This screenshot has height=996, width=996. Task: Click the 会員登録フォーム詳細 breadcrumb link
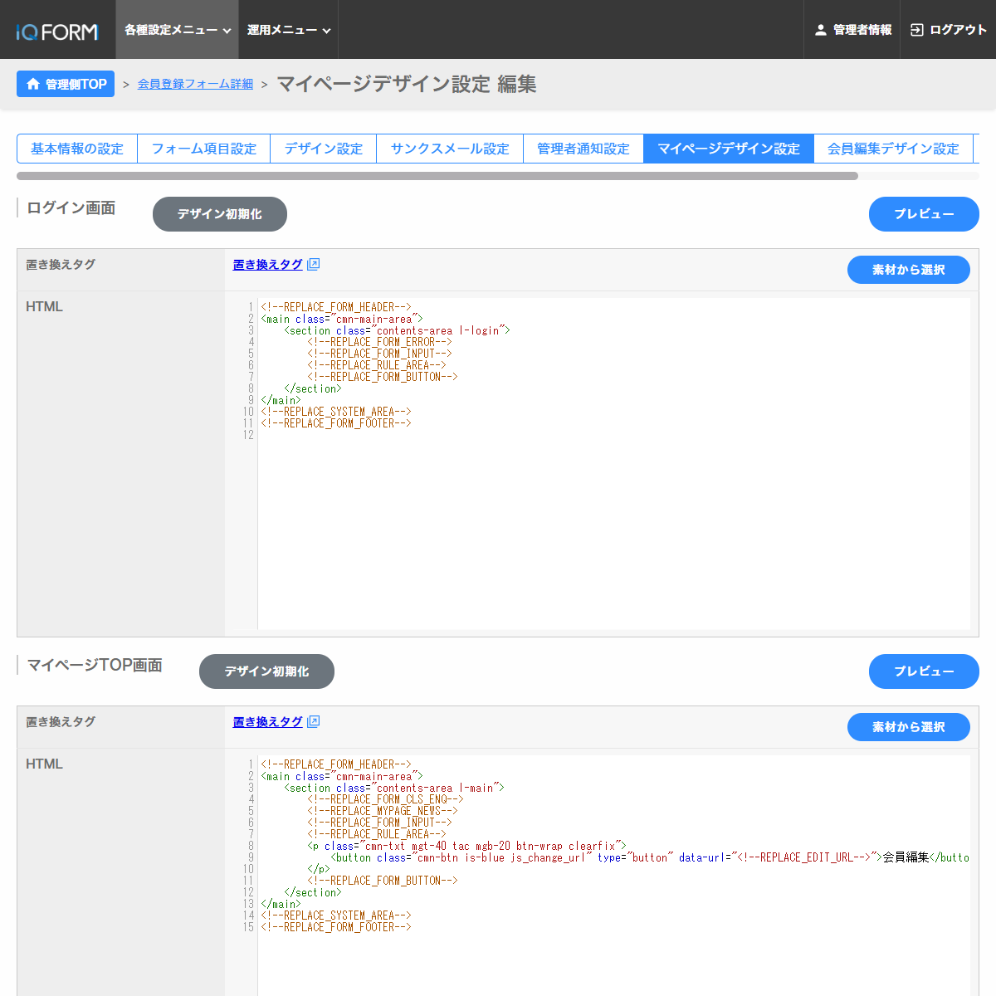tap(194, 84)
